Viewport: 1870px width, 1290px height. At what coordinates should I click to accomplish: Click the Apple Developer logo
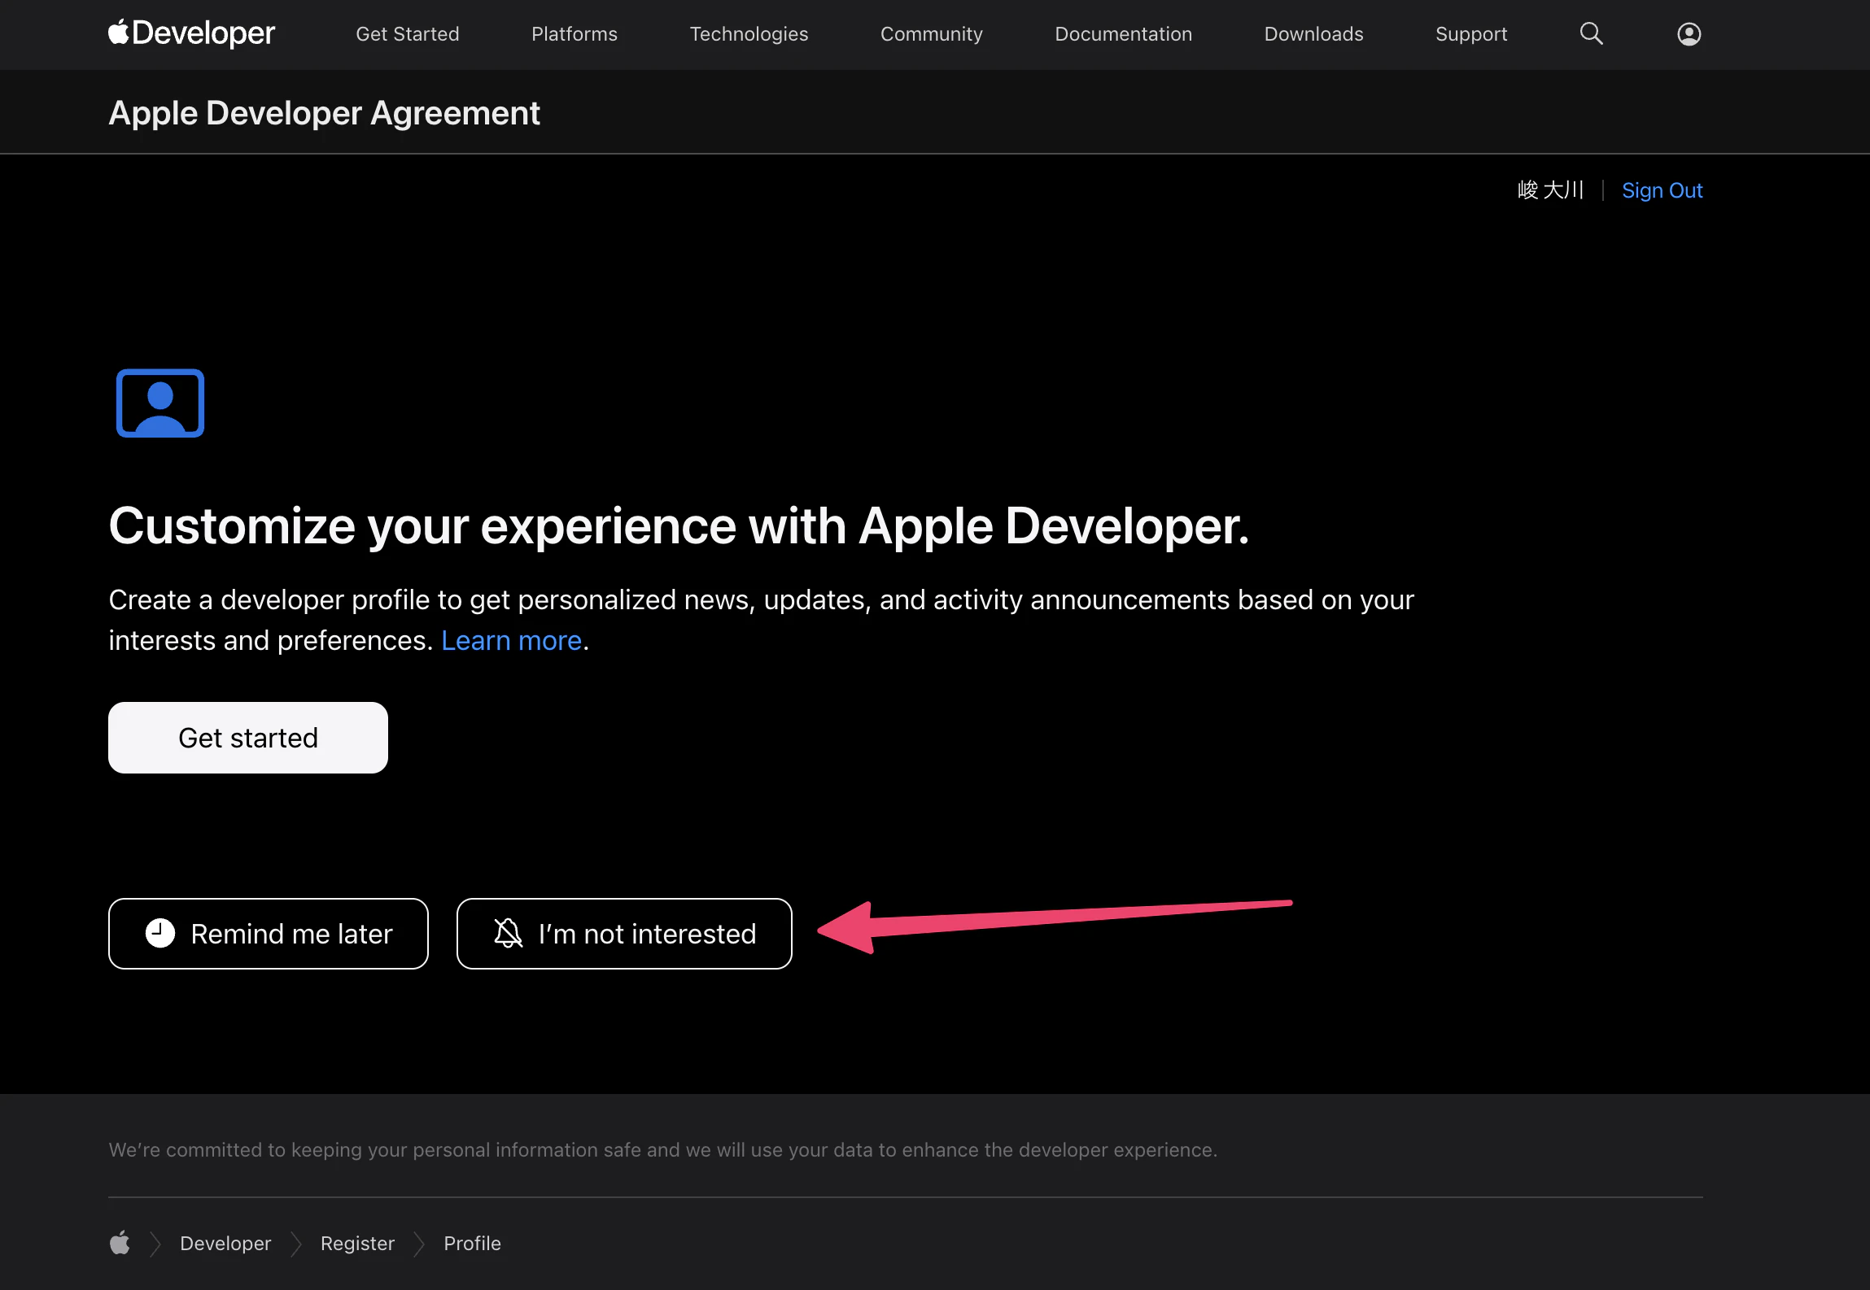pyautogui.click(x=192, y=33)
